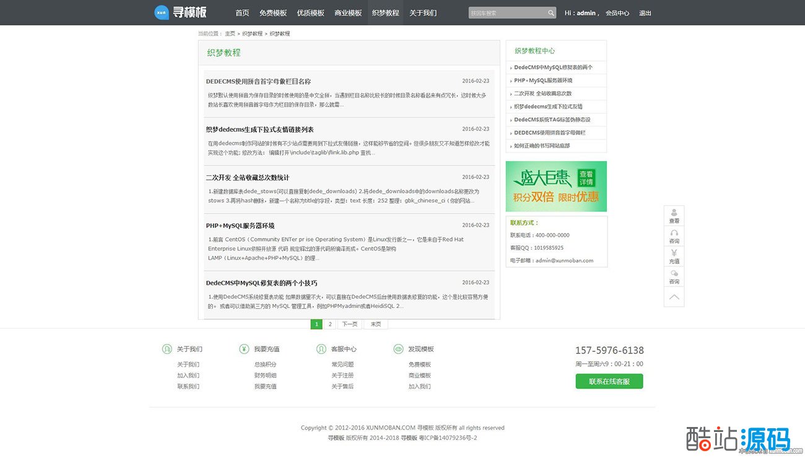The image size is (805, 458).
Task: Click the back-to-top arrow icon
Action: pos(674,297)
